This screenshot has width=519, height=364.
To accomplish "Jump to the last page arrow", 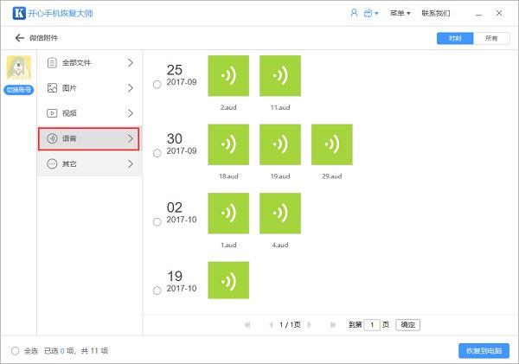I will (x=333, y=324).
